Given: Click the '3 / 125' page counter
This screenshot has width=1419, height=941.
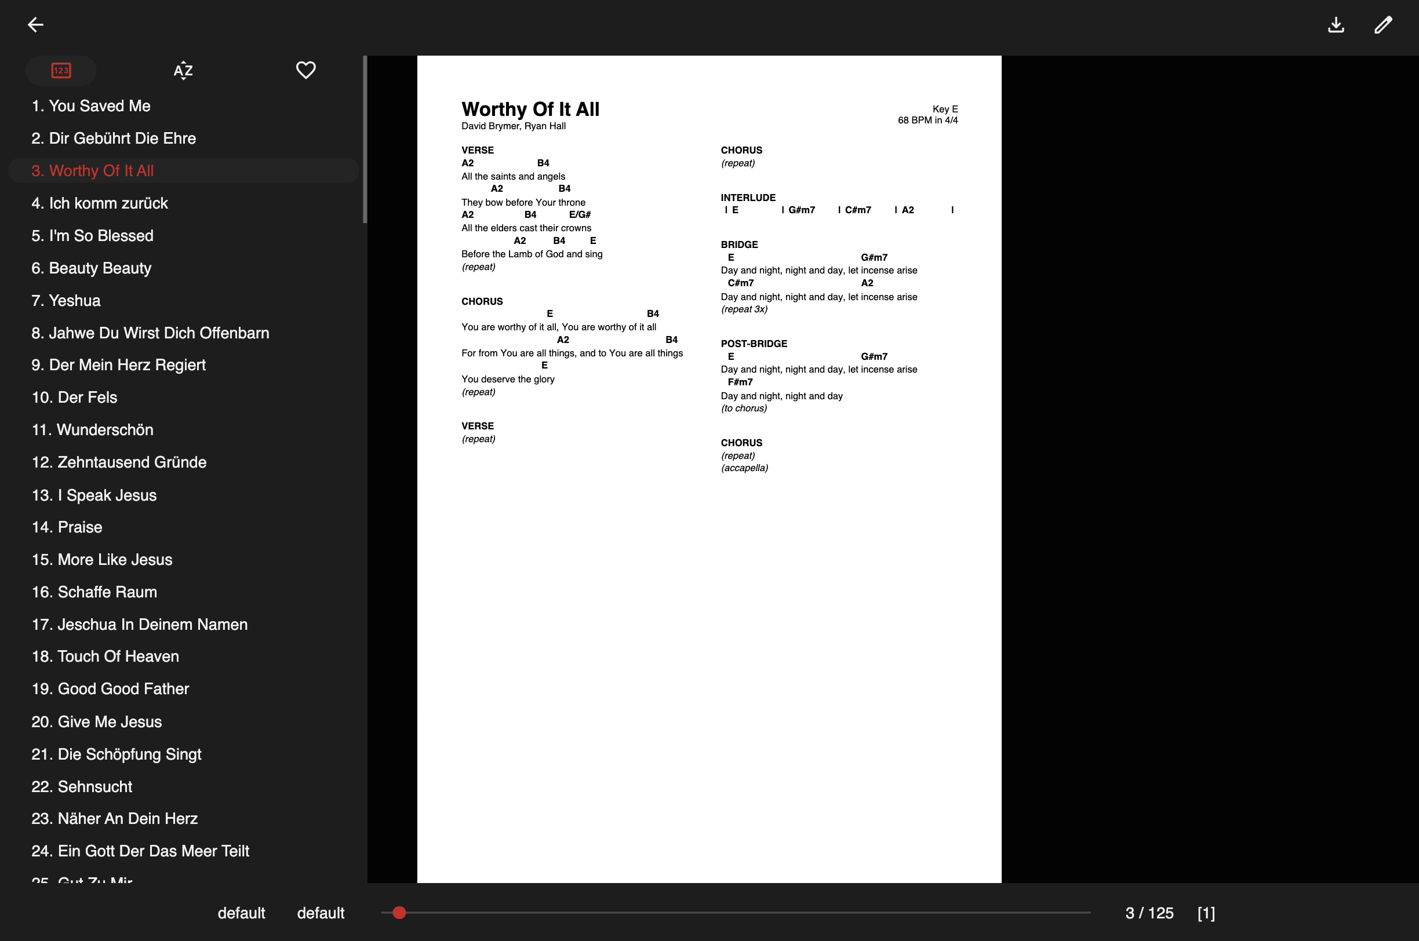Looking at the screenshot, I should click(x=1151, y=913).
